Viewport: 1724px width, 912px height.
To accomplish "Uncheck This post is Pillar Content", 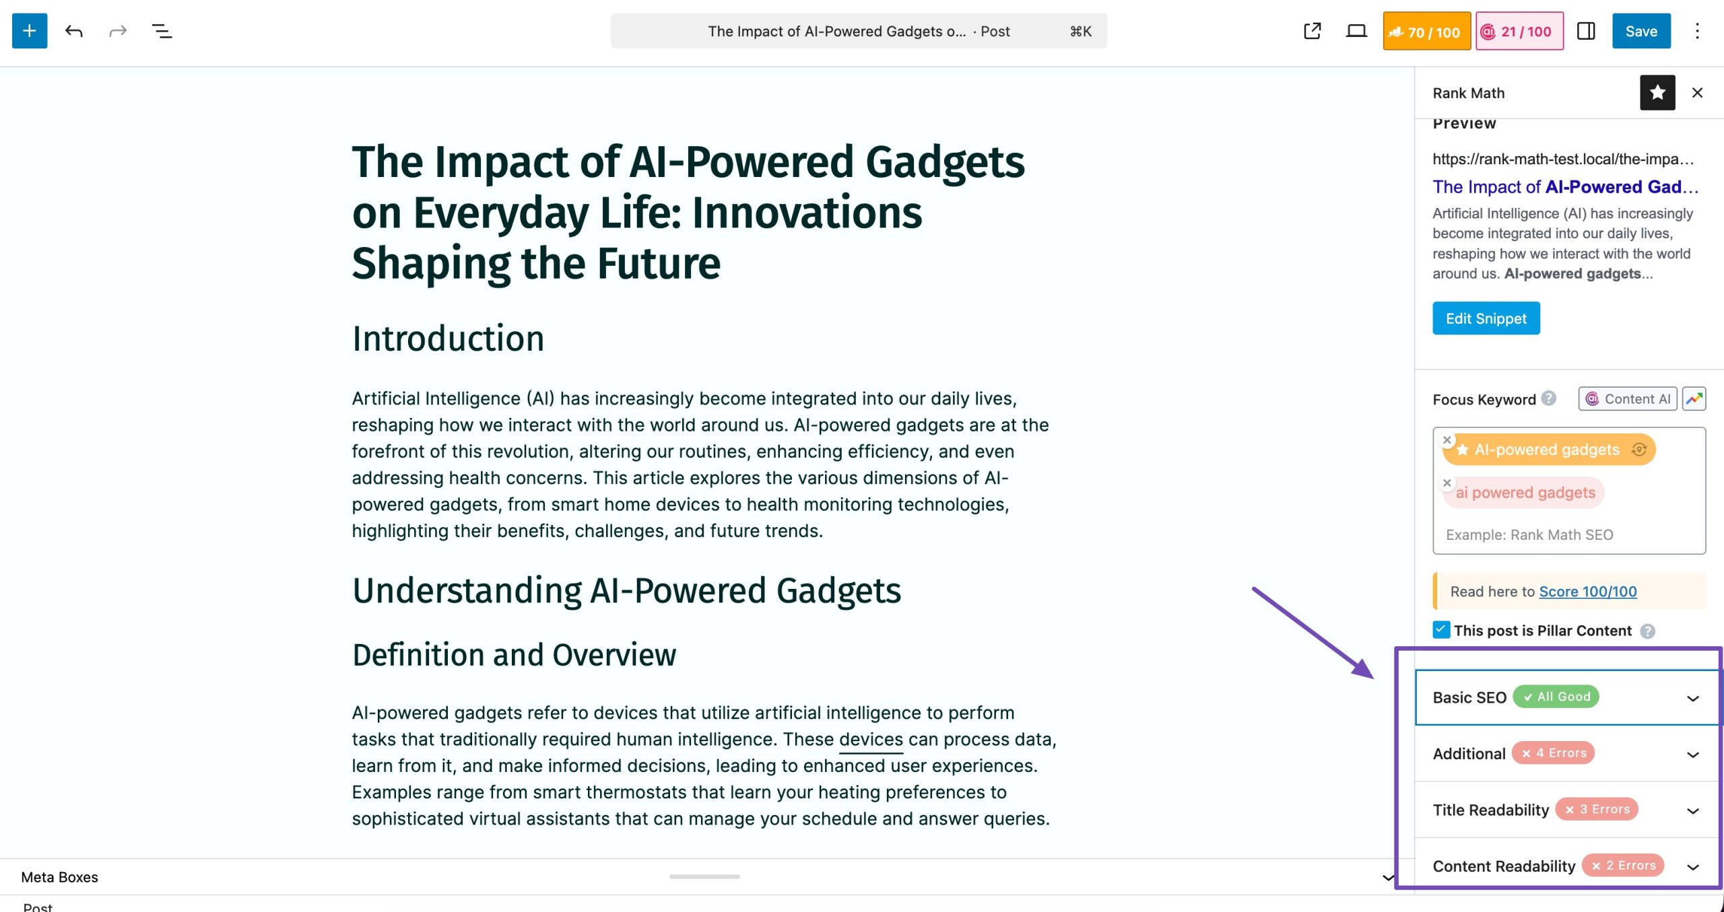I will pyautogui.click(x=1441, y=630).
